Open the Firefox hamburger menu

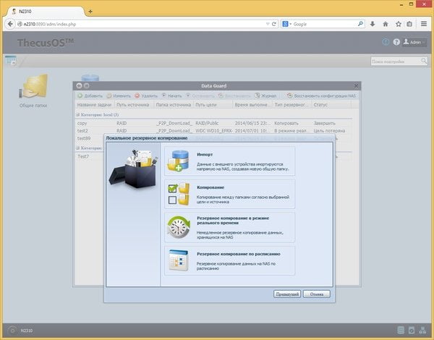click(x=424, y=24)
